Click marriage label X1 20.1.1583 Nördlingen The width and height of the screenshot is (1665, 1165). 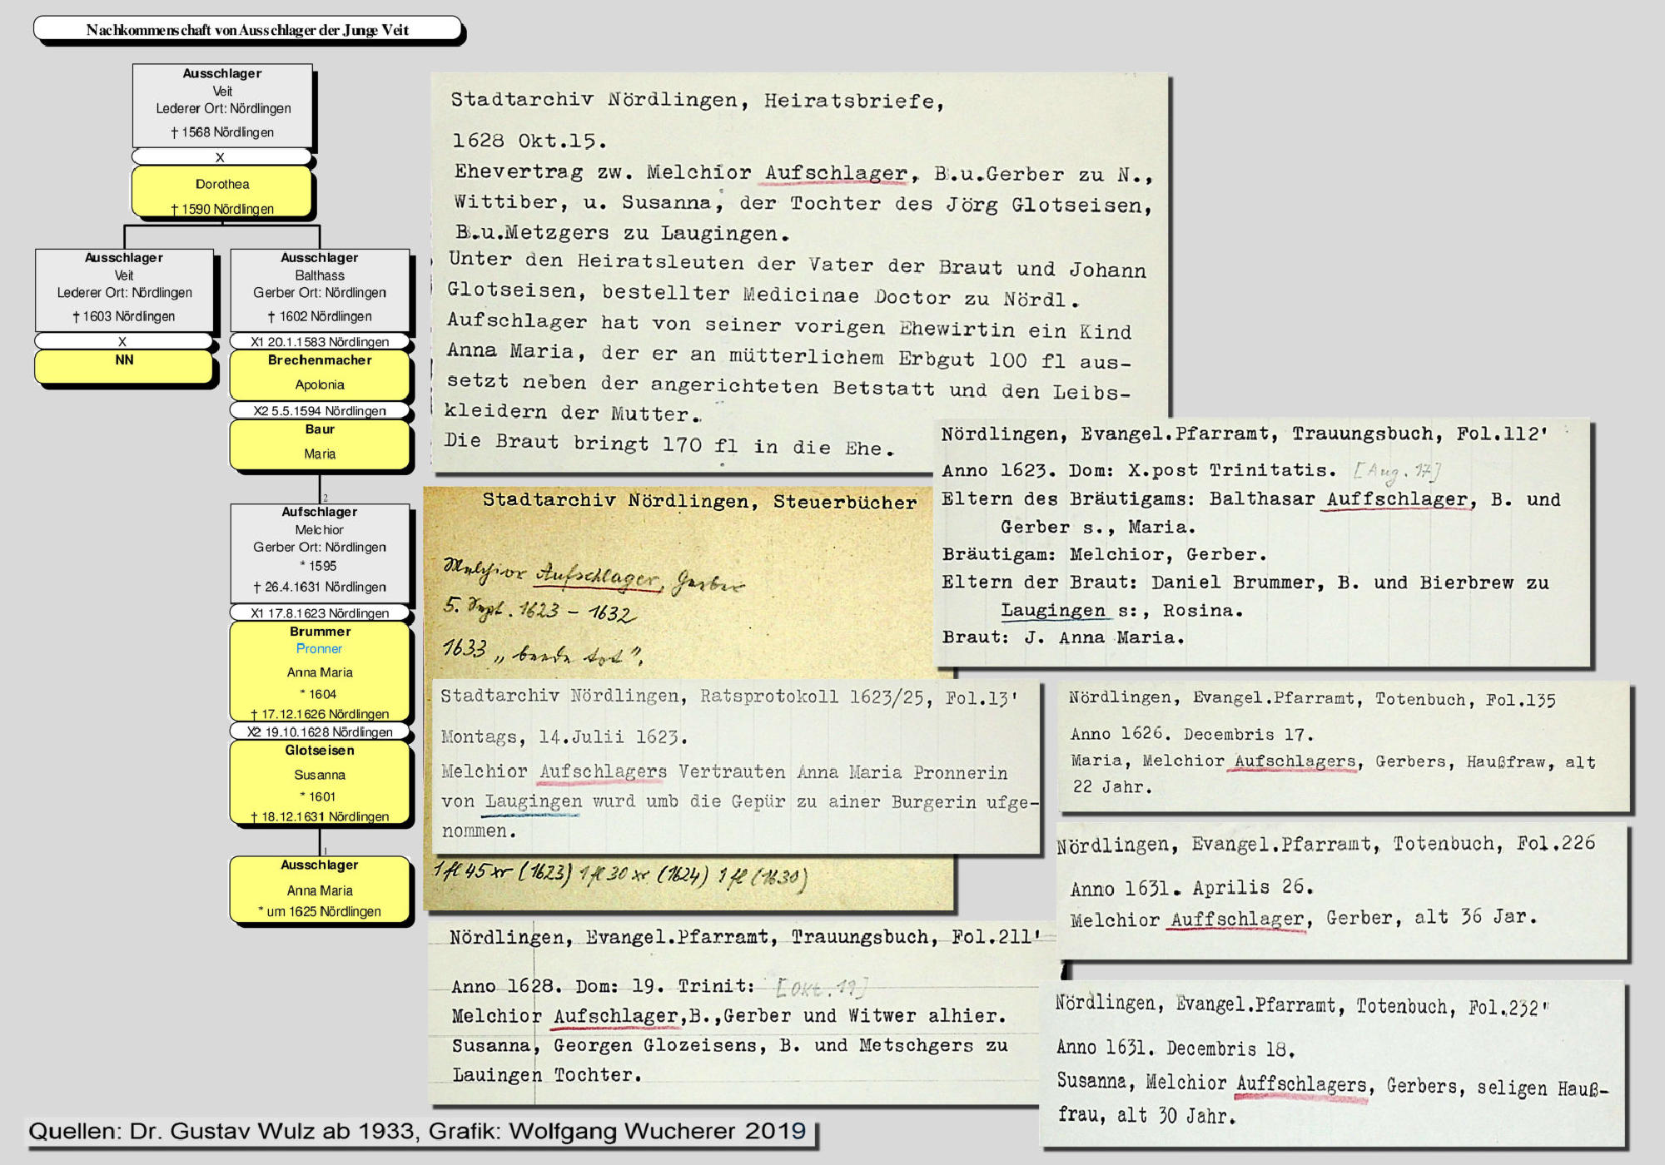pyautogui.click(x=320, y=342)
